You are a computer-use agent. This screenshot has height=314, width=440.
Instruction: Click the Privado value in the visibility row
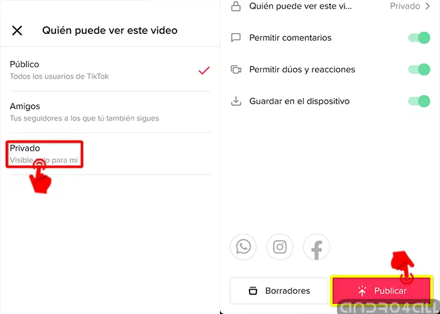[405, 6]
